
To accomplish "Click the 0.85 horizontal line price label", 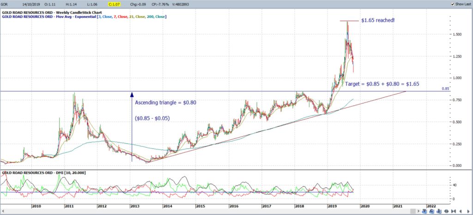I will click(x=446, y=89).
